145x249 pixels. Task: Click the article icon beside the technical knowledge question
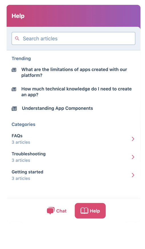pos(14,89)
